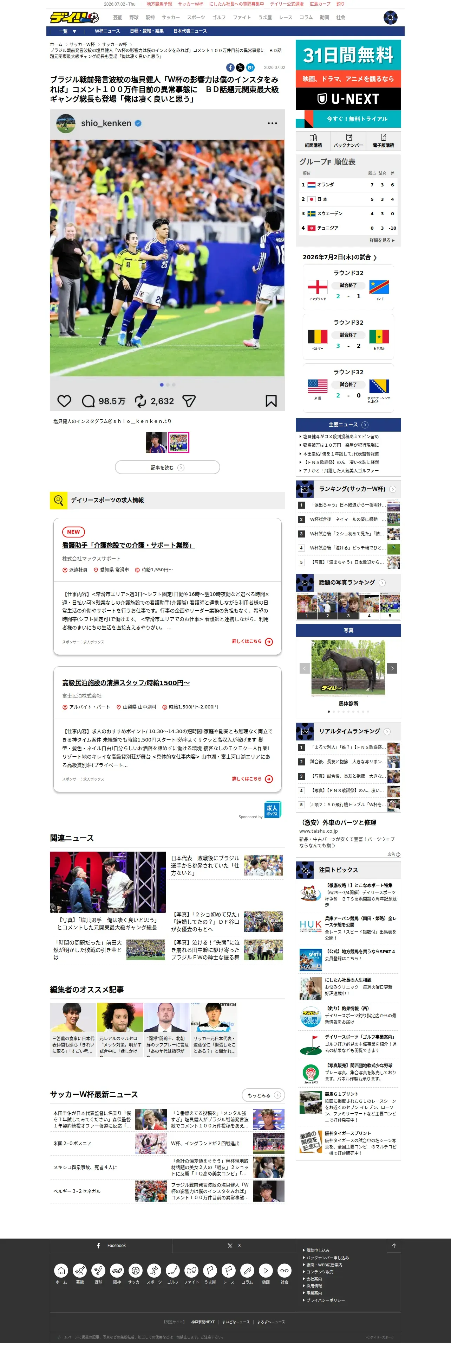
Task: Open the 高級民泊施設の清掃スタッフ job link
Action: click(126, 682)
